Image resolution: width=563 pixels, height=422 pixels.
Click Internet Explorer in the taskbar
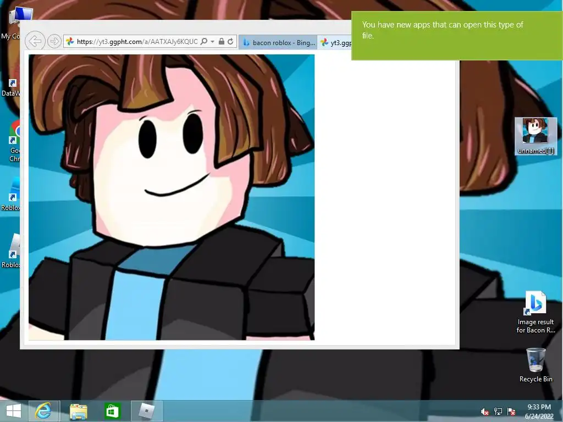point(43,411)
